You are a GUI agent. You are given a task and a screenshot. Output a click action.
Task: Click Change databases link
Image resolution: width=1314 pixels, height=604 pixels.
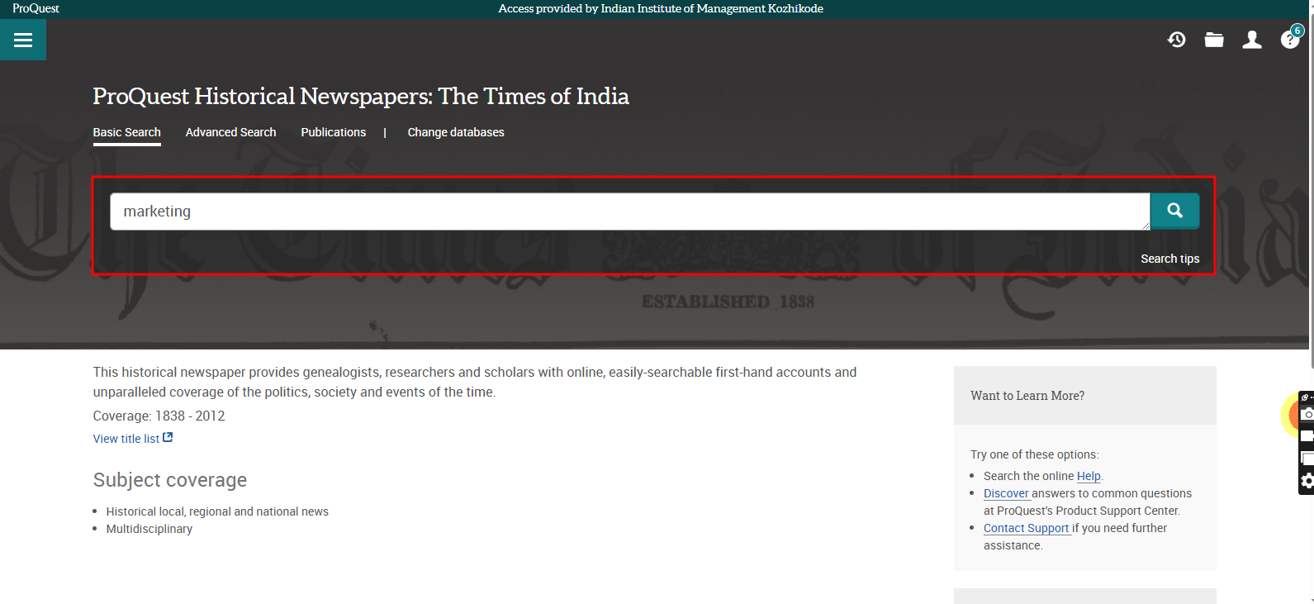[x=455, y=132]
